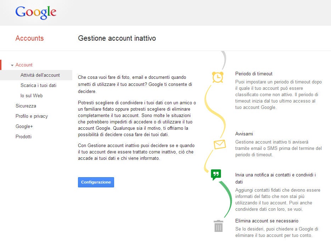Click the gray trash can icon
Image resolution: width=331 pixels, height=250 pixels.
(219, 226)
